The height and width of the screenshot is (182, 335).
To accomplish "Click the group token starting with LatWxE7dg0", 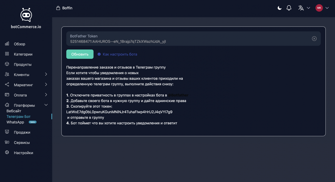I will 119,112.
